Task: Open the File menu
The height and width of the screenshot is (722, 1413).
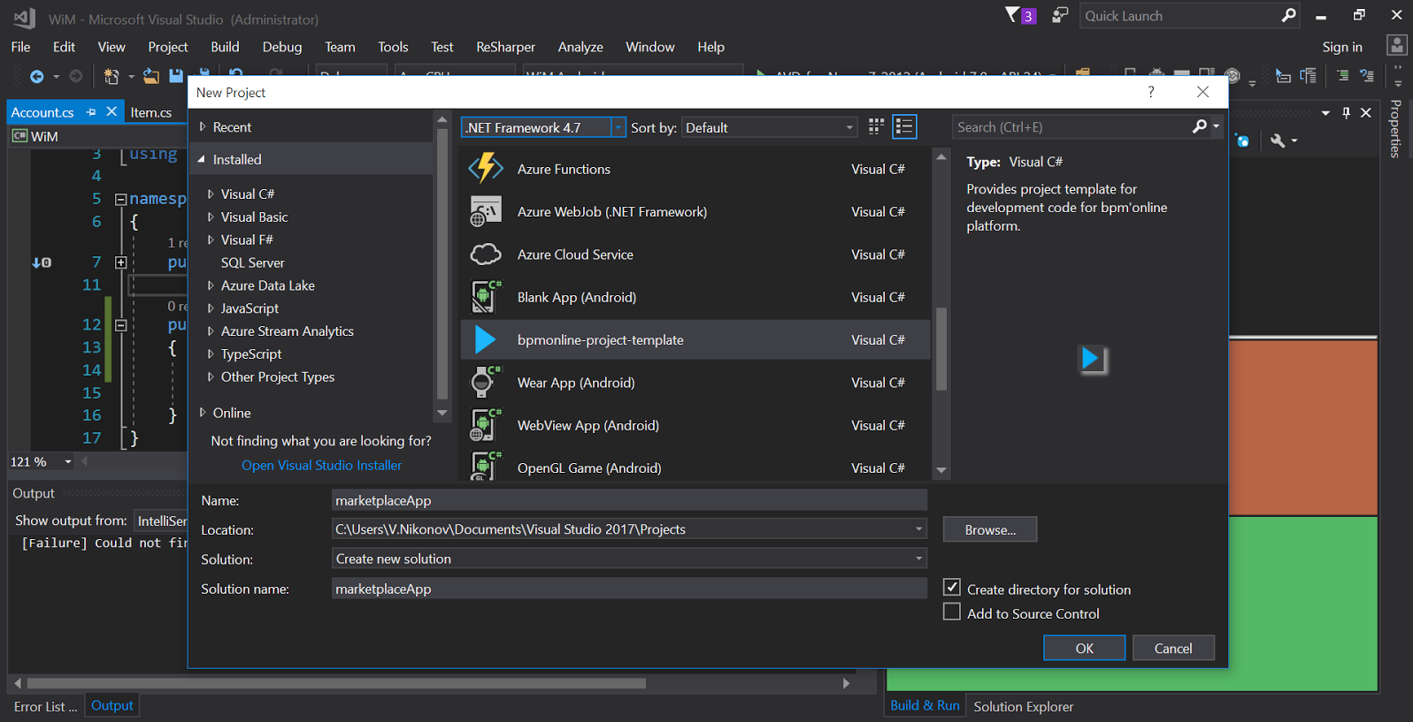Action: (21, 47)
